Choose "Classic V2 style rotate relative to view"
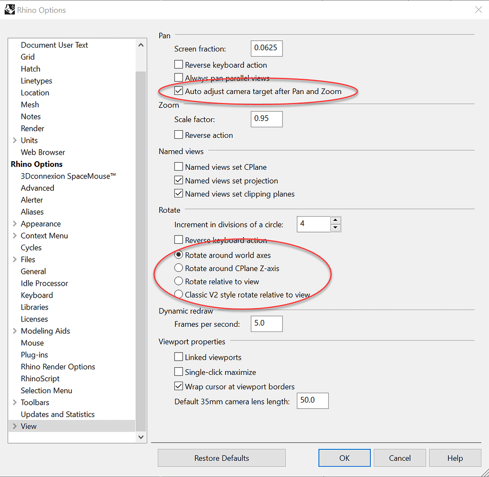 [x=179, y=295]
